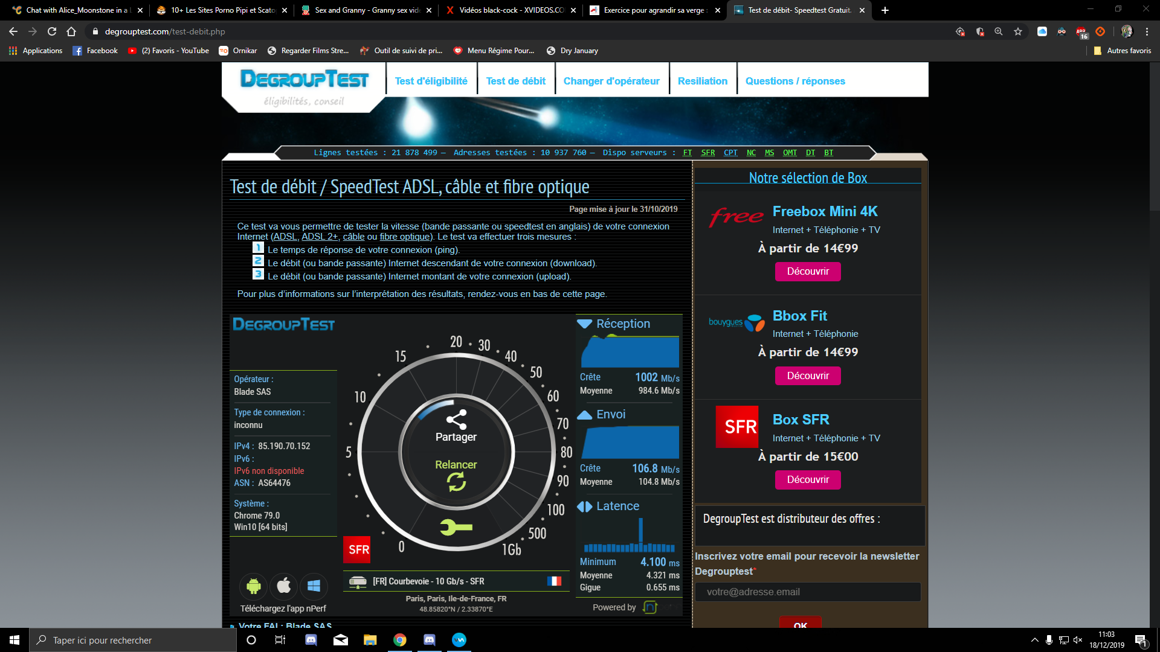Open Discord from the Windows taskbar
Image resolution: width=1160 pixels, height=652 pixels.
click(311, 640)
